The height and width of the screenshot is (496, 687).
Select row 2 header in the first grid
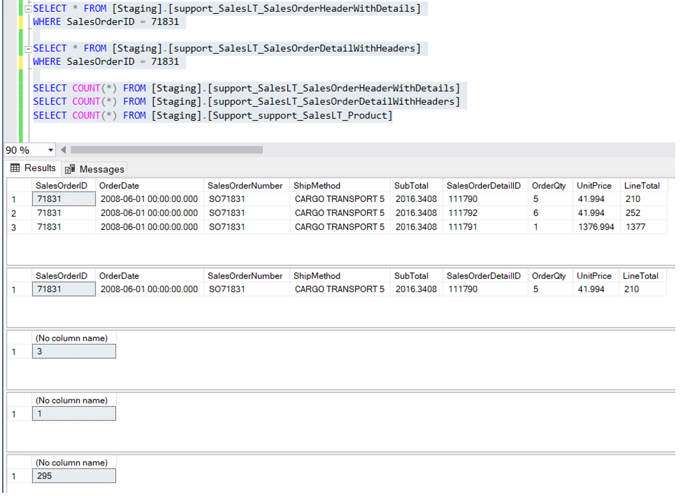point(14,213)
